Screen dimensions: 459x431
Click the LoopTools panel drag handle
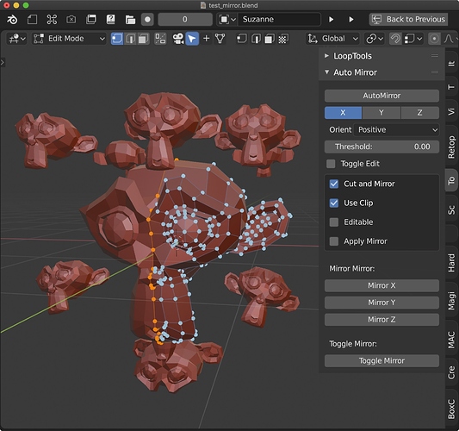point(435,56)
